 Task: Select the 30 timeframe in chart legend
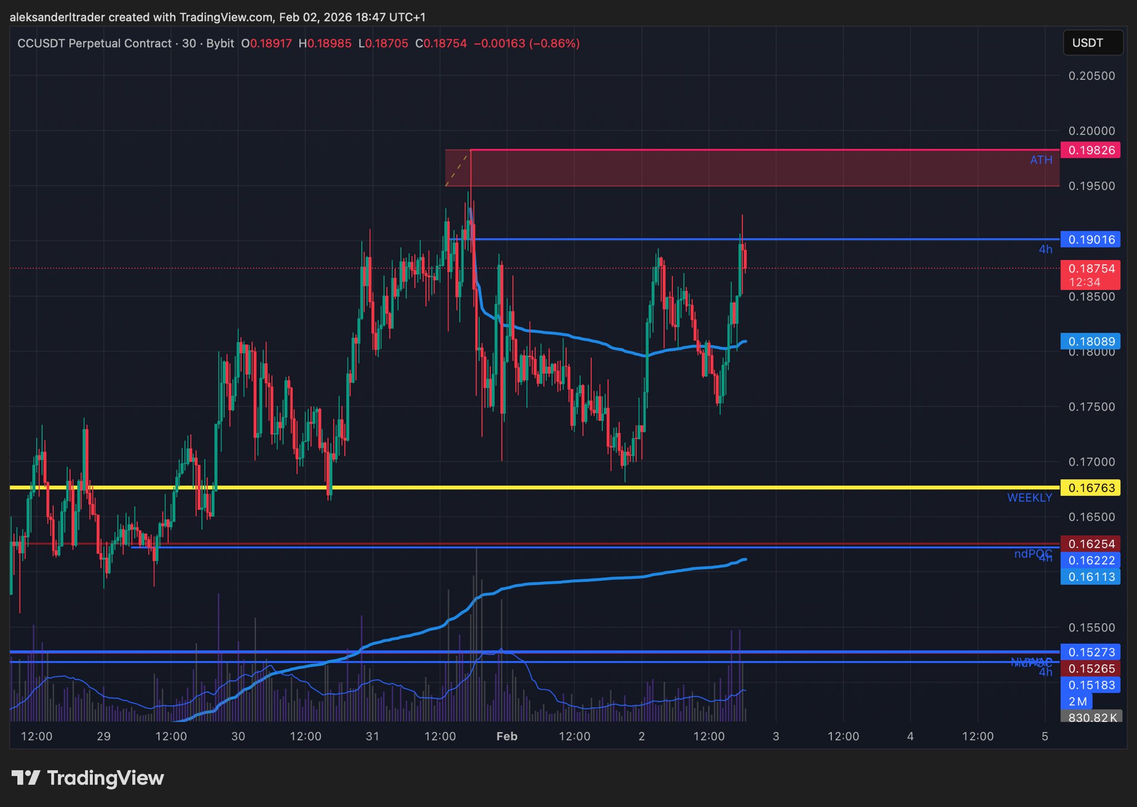coord(189,43)
